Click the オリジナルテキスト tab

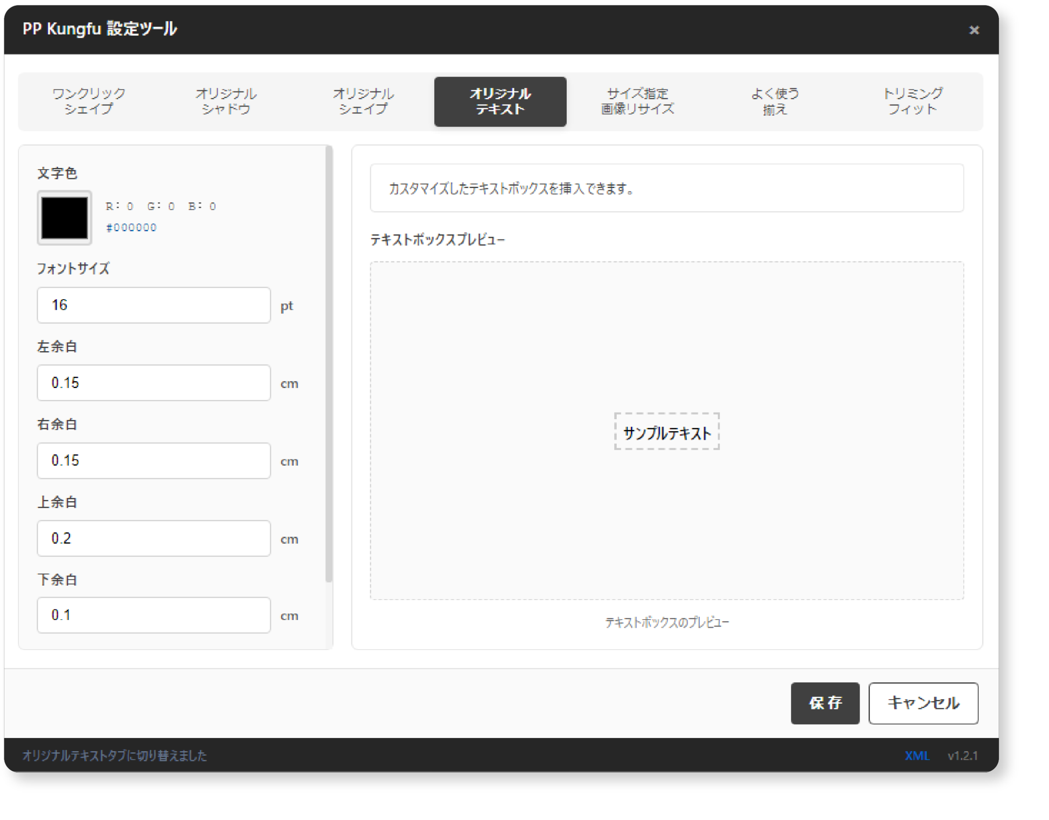(500, 101)
